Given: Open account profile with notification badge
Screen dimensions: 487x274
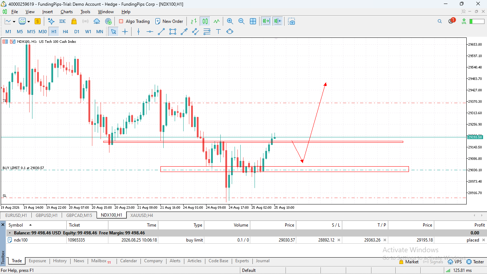Looking at the screenshot, I should click(451, 21).
